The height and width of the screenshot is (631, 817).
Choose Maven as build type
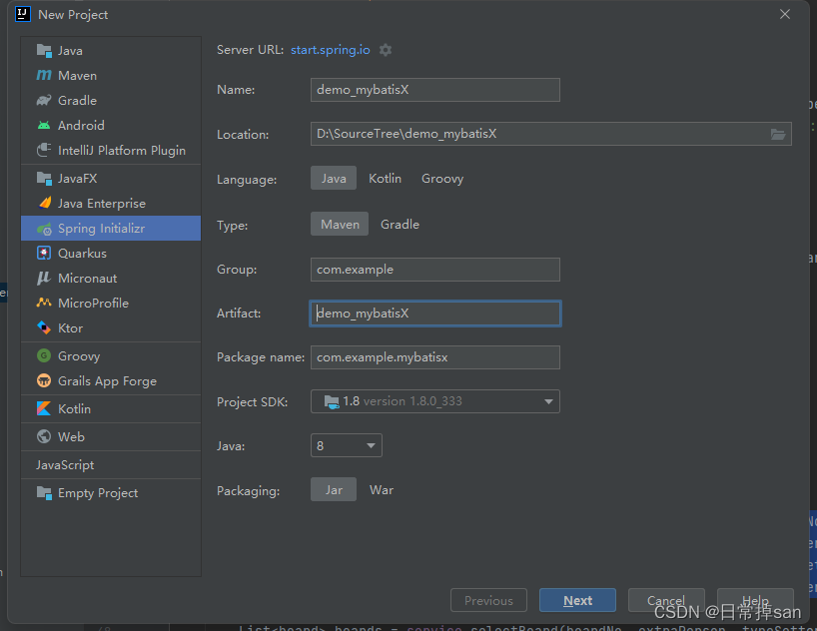[340, 224]
